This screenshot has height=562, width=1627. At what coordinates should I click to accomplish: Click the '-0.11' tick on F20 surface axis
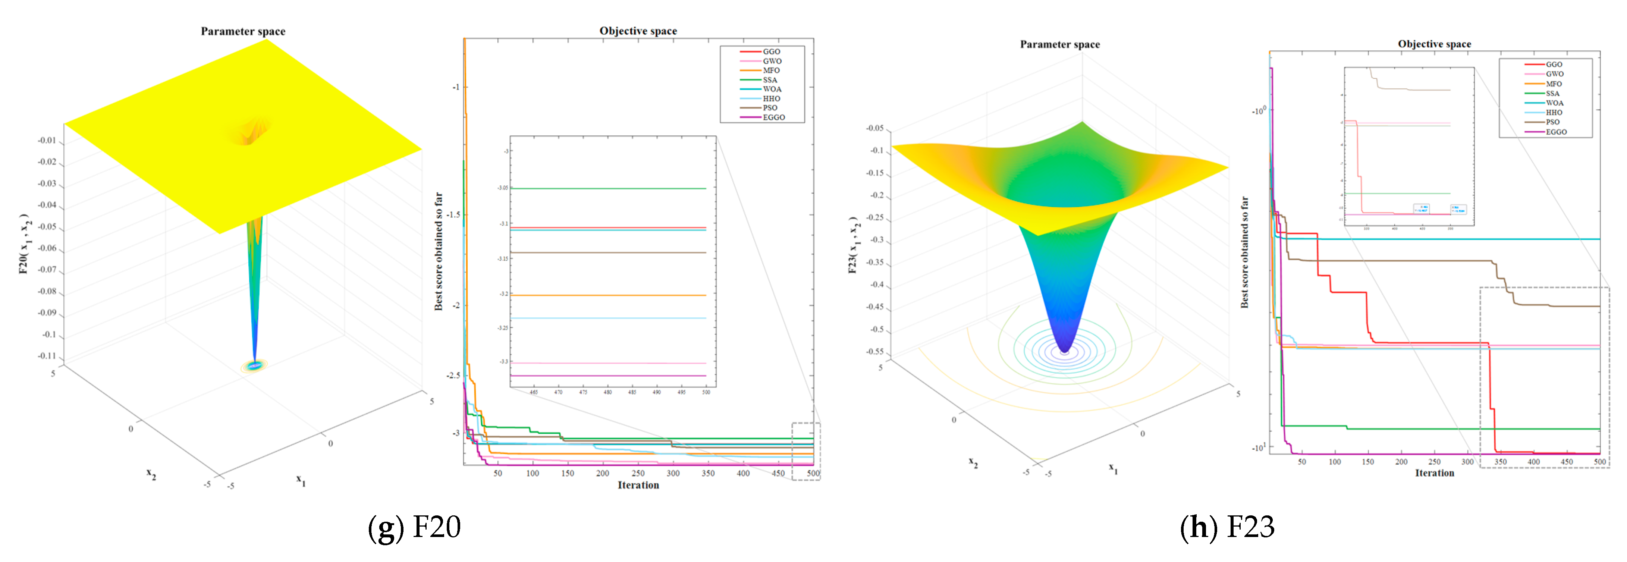(46, 355)
